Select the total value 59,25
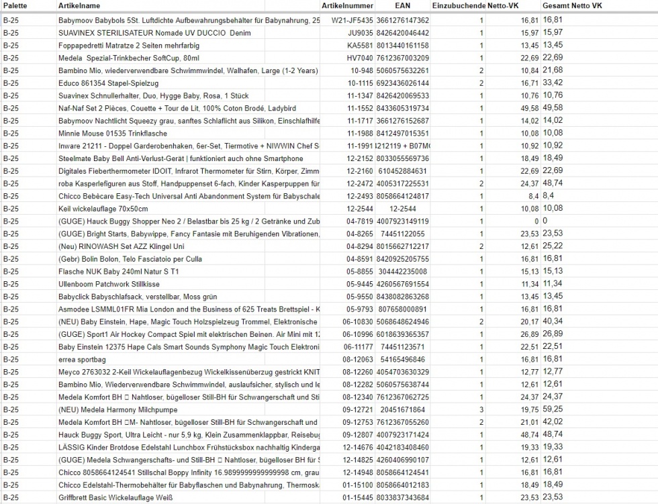The height and width of the screenshot is (504, 658). [553, 409]
